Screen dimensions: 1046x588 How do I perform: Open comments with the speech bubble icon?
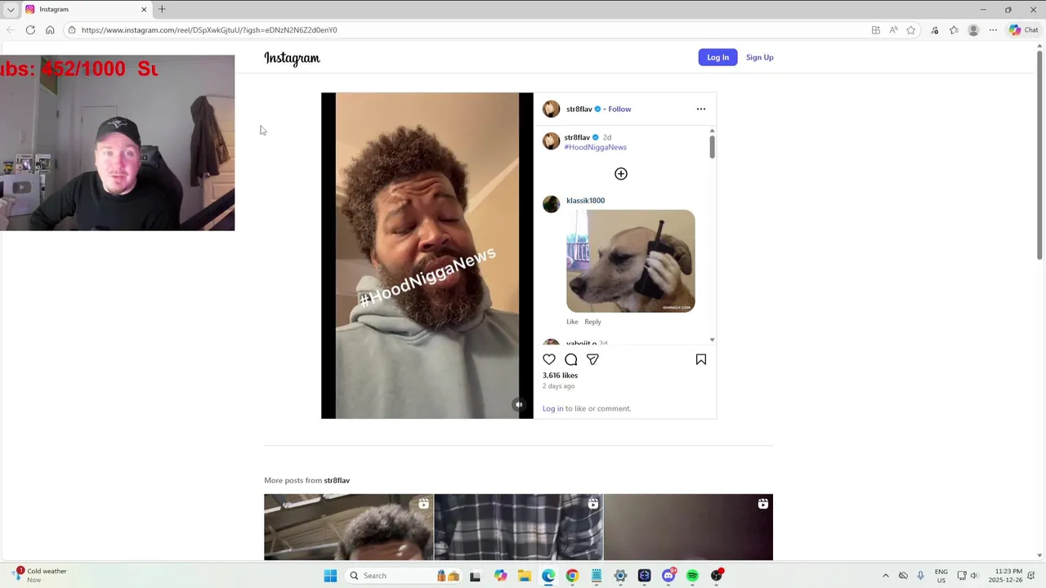tap(571, 359)
